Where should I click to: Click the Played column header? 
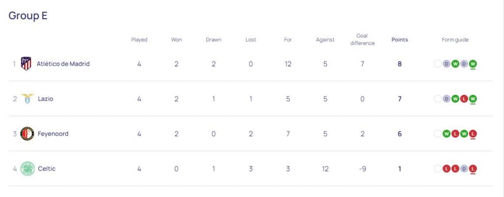139,40
